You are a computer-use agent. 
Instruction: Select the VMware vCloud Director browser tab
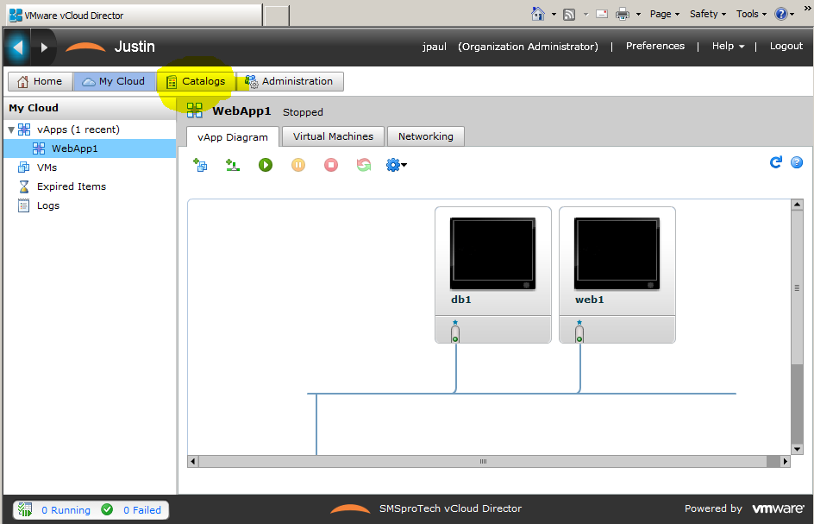[x=135, y=15]
